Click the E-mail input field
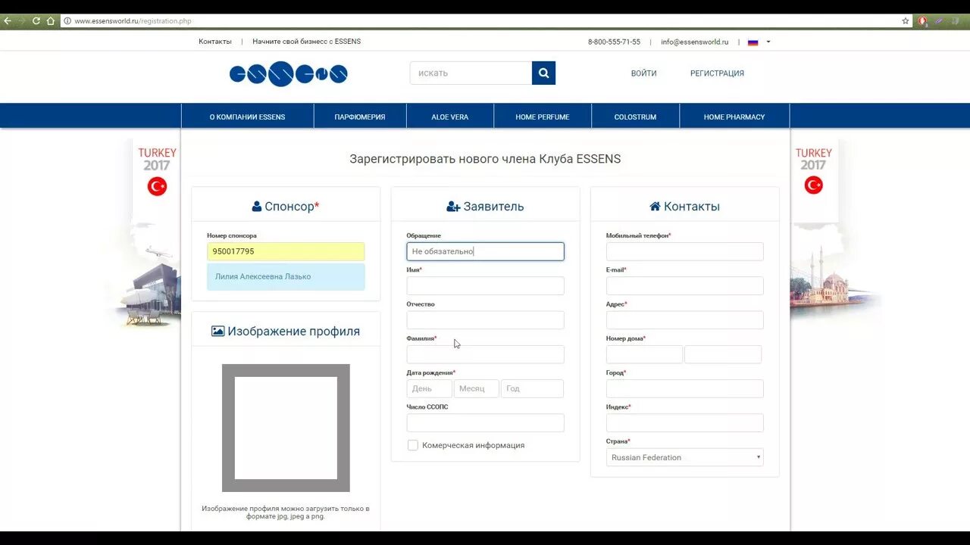Viewport: 970px width, 545px height. pos(685,285)
